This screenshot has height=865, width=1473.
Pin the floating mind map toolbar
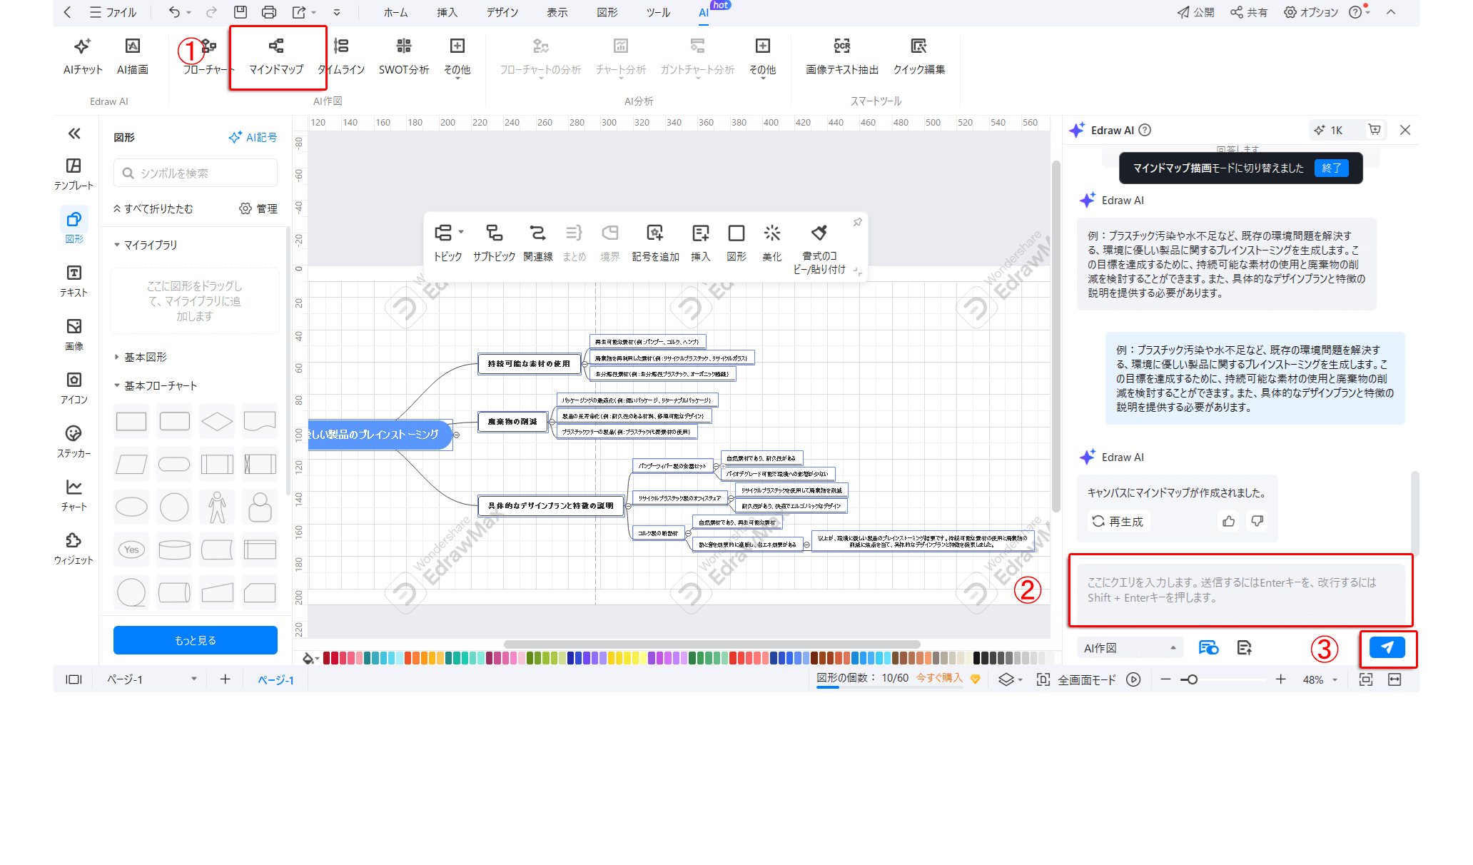[x=858, y=223]
